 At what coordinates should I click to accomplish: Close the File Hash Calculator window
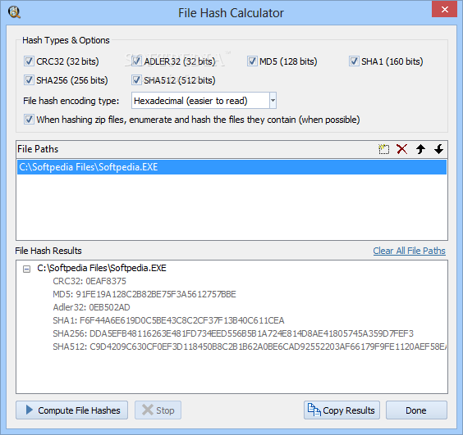click(444, 10)
